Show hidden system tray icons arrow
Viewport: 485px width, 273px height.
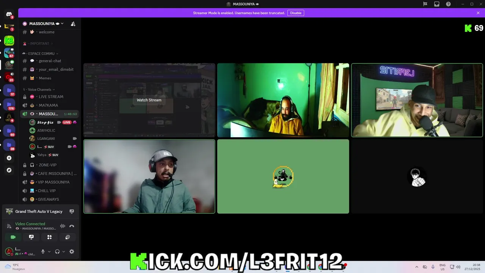coord(417,267)
